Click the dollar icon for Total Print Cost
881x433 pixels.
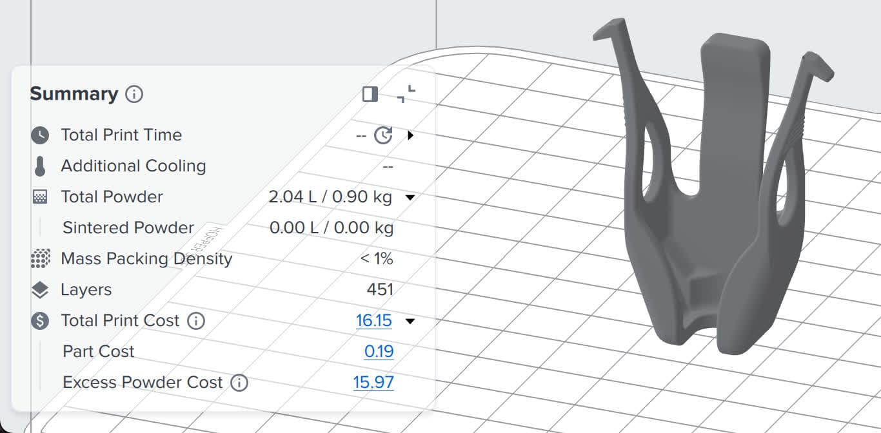[40, 321]
